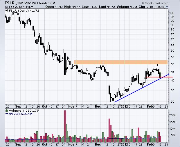
Task: Click the Open value 44.49
Action: [59, 7]
